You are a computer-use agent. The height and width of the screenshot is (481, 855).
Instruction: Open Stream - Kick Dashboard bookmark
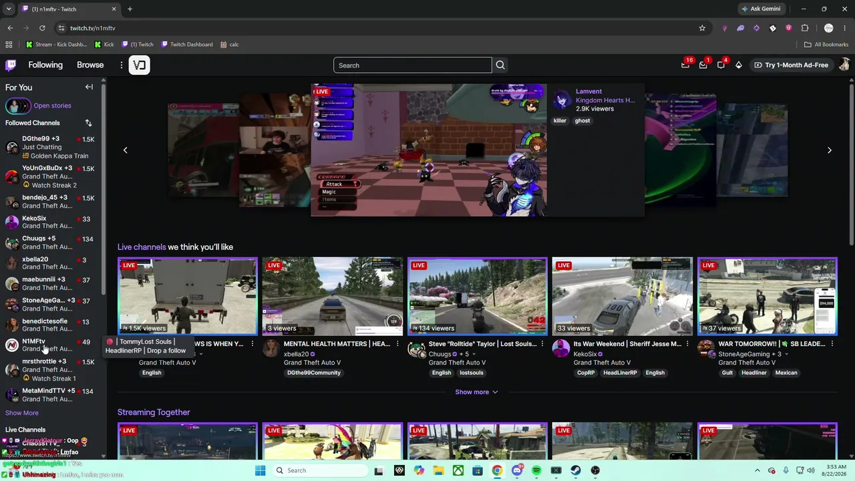(x=56, y=44)
